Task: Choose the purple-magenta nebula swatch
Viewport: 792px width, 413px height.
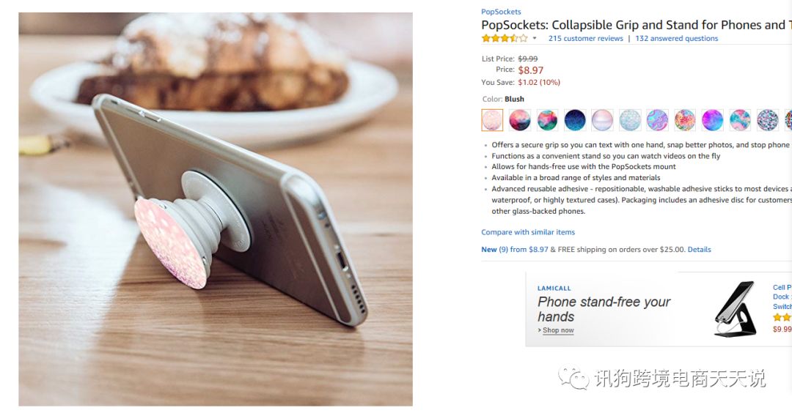Action: click(712, 120)
